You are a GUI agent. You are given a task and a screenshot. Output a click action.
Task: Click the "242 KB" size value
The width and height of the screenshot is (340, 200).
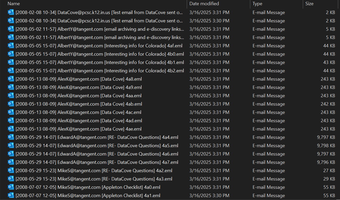point(328,104)
